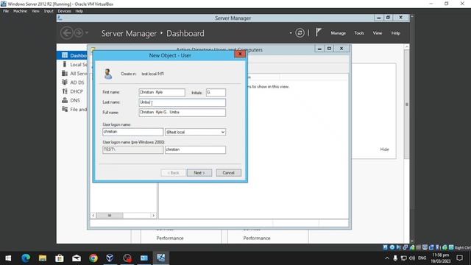The height and width of the screenshot is (265, 471).
Task: Maximize the Active Directory Users and Computers window
Action: tap(329, 49)
